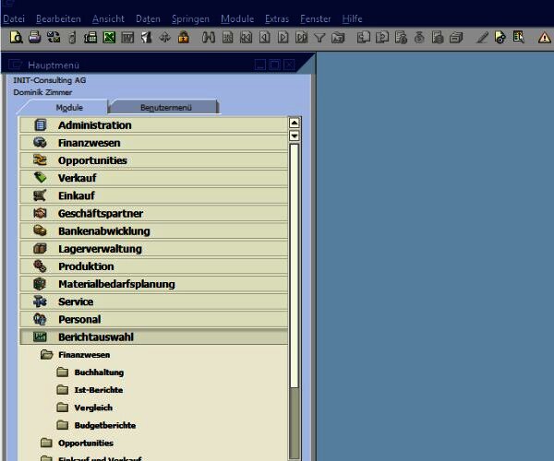
Task: Open the Springen menu
Action: (190, 18)
